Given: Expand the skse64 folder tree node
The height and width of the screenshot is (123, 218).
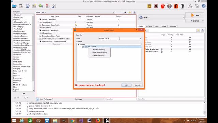Looking at the screenshot, I should [x=81, y=47].
